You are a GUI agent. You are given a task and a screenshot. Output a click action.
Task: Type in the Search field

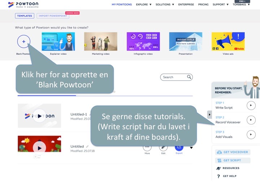(173, 77)
